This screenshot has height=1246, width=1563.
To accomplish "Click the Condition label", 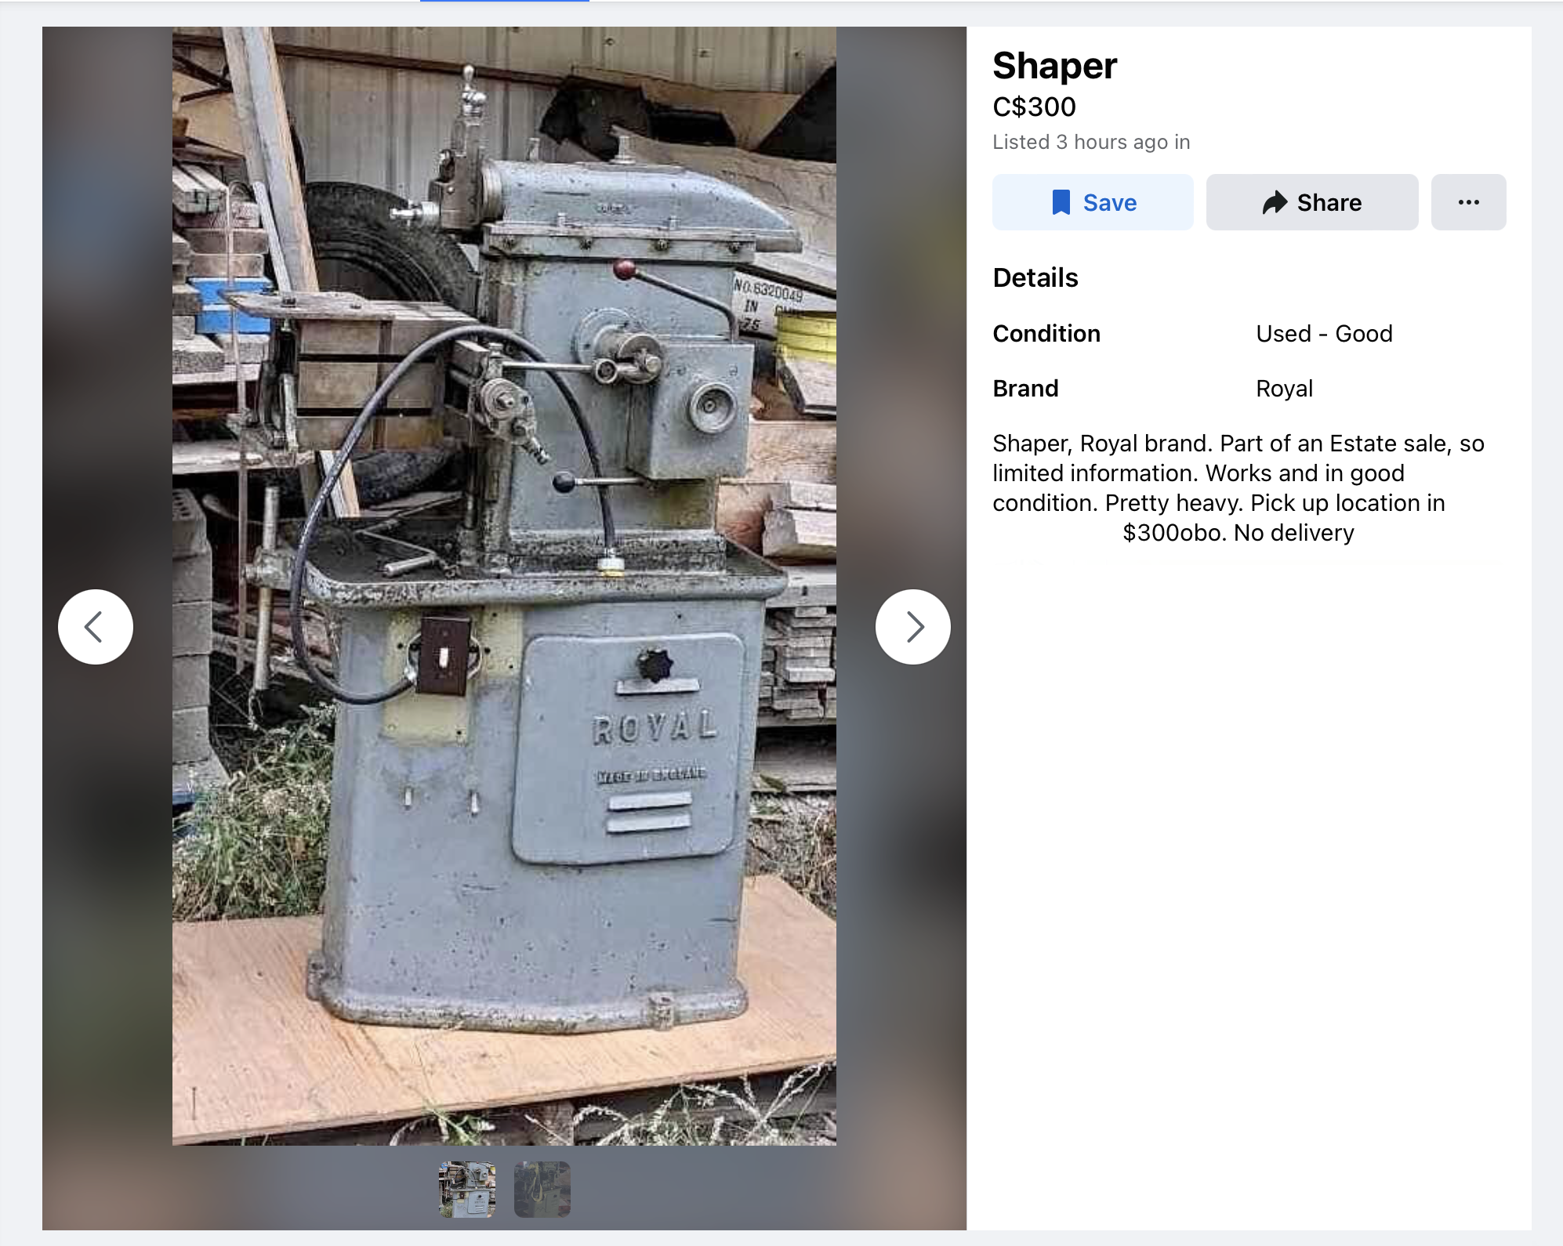I will (1046, 334).
